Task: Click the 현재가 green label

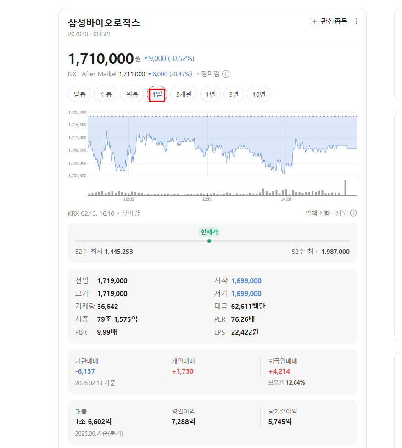Action: (x=209, y=232)
